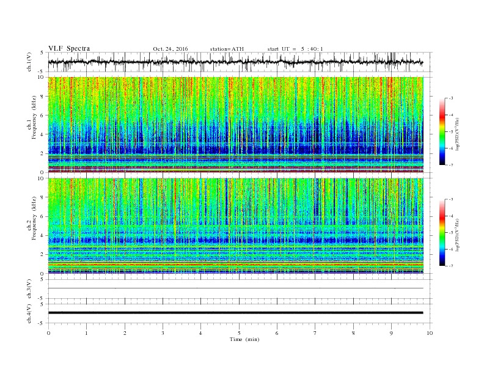Click the '3' tick on the time axis

point(163,333)
